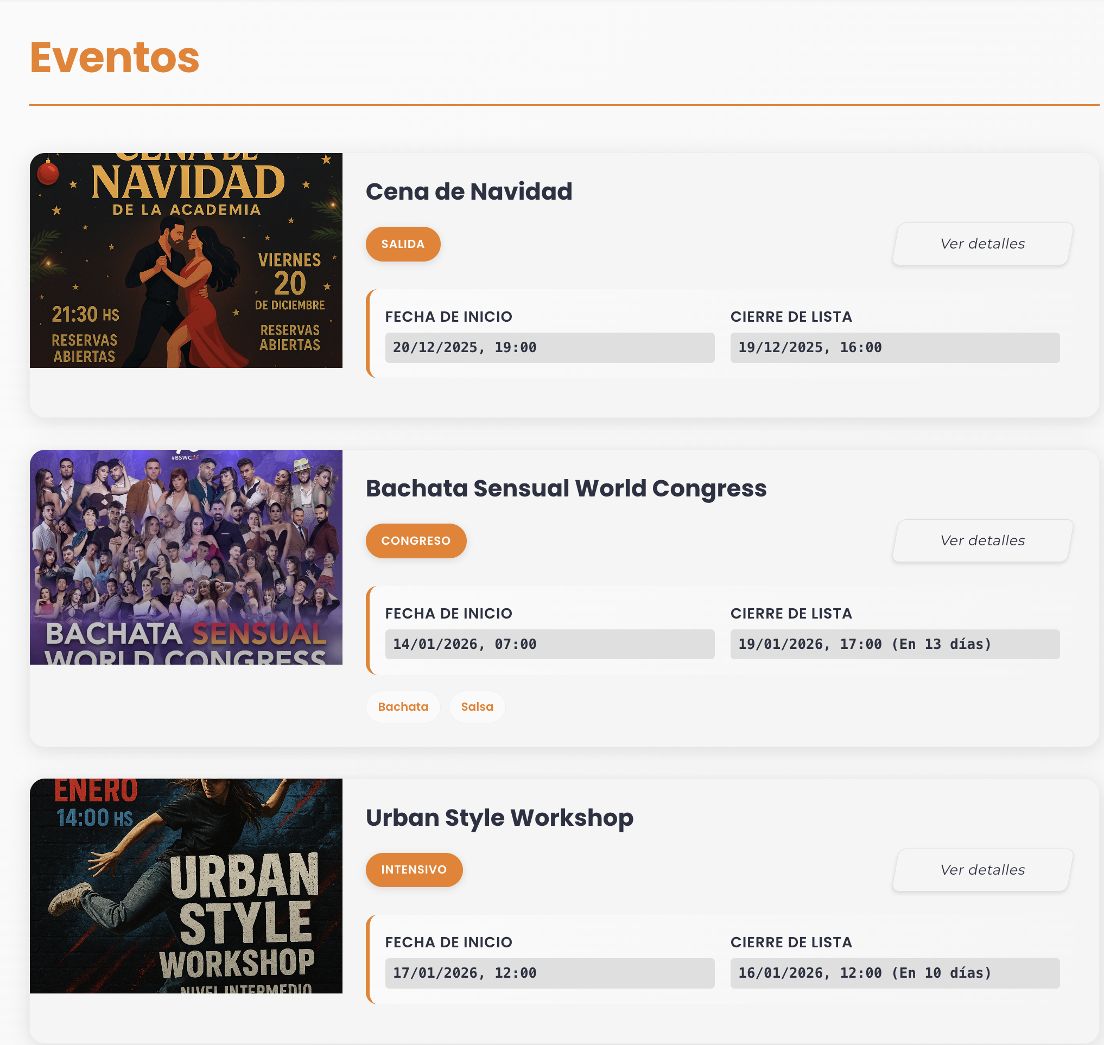
Task: Click the start date field 20/12/2025, 19:00
Action: (549, 348)
